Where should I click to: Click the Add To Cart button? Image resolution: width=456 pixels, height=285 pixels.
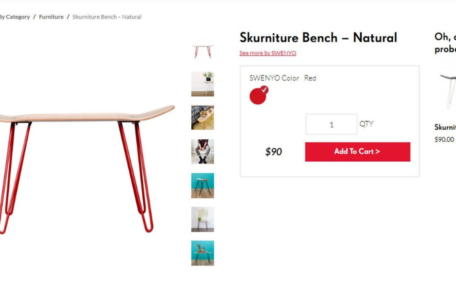click(358, 152)
